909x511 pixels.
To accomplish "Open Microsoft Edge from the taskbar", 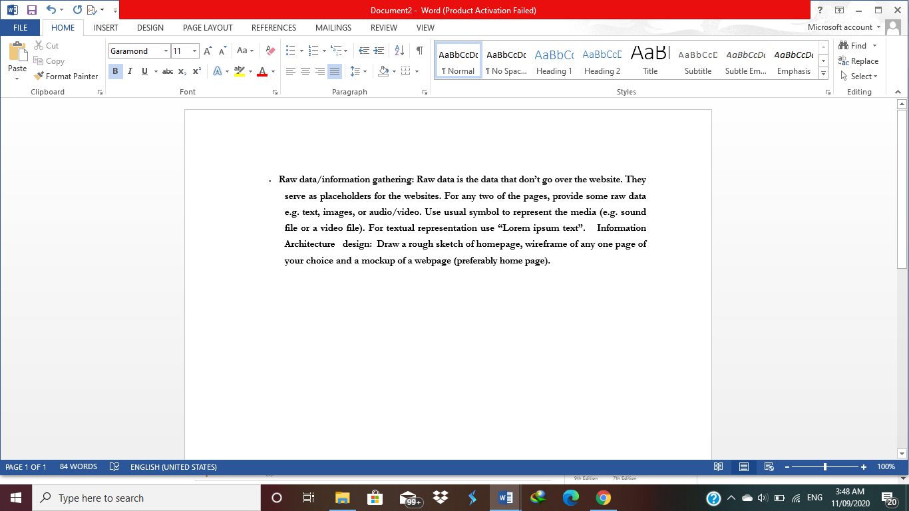I will [571, 498].
